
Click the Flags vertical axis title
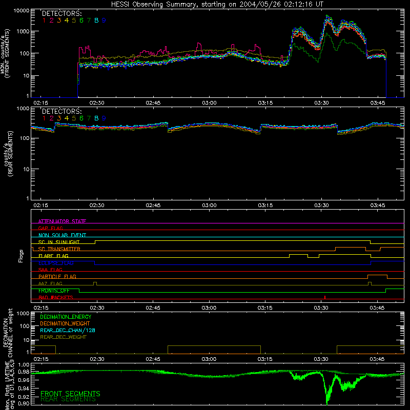pyautogui.click(x=21, y=256)
